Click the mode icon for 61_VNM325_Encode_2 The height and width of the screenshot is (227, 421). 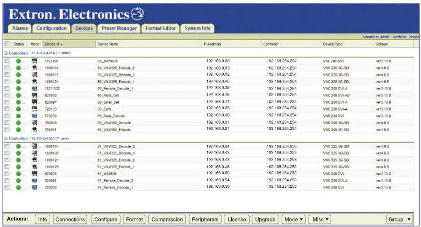(35, 159)
